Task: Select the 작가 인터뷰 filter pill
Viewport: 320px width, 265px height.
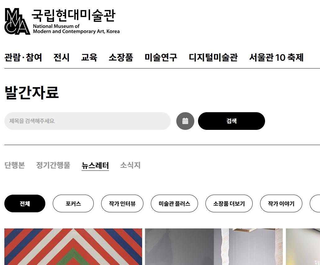Action: click(x=122, y=203)
